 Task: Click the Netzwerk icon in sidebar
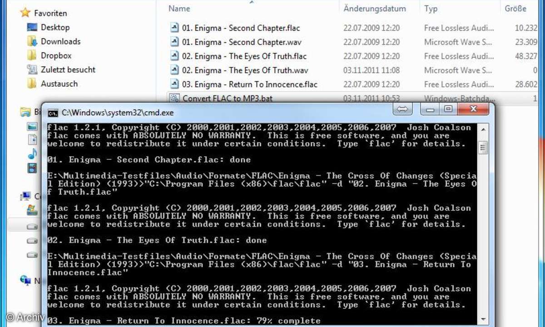(x=26, y=281)
